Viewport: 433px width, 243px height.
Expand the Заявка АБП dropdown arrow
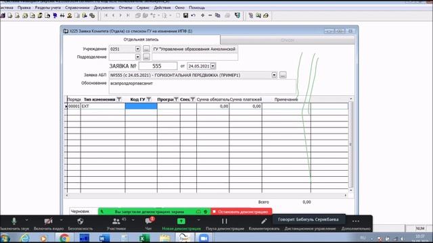(x=274, y=75)
